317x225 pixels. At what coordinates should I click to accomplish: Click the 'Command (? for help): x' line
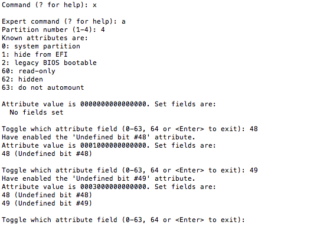coord(49,5)
